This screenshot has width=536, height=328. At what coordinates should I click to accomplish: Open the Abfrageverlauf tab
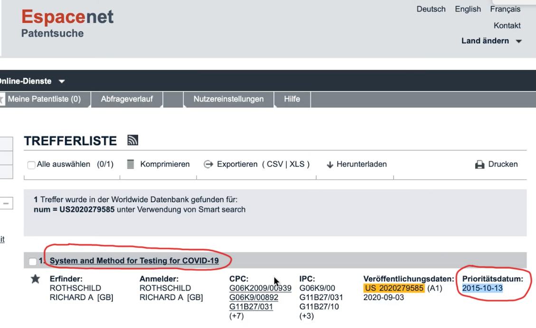(127, 99)
